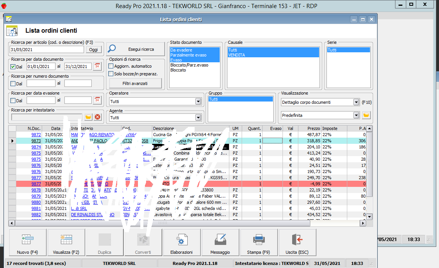439x268 pixels.
Task: Click the Ready Pro application logo icon
Action: click(x=3, y=6)
